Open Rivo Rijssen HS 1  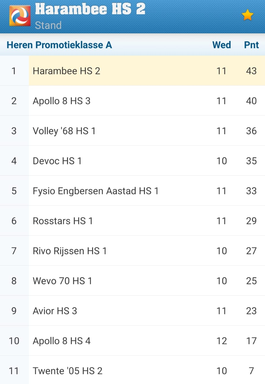(69, 251)
